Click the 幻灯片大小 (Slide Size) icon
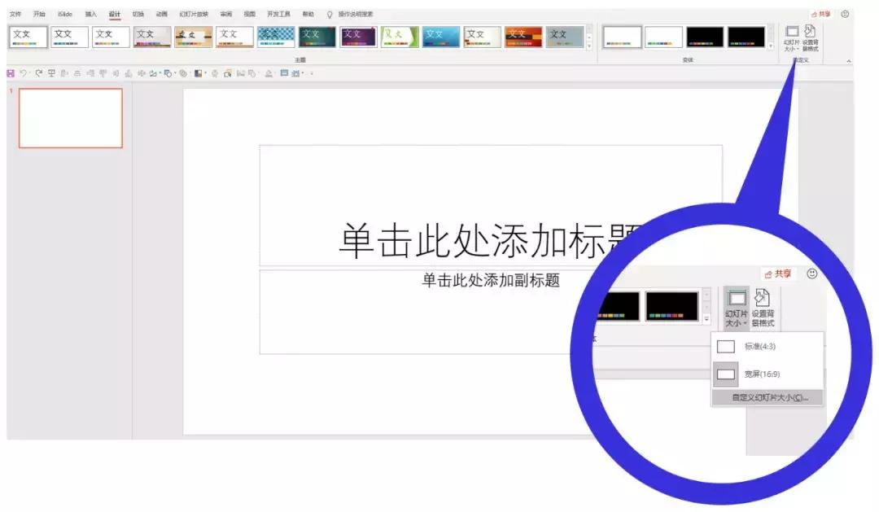 pyautogui.click(x=791, y=33)
